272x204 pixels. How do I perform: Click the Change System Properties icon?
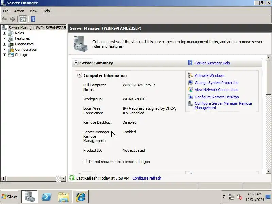click(190, 82)
